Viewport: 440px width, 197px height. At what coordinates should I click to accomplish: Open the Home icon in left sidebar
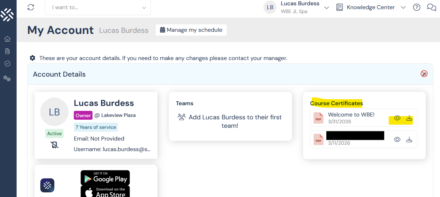point(7,39)
